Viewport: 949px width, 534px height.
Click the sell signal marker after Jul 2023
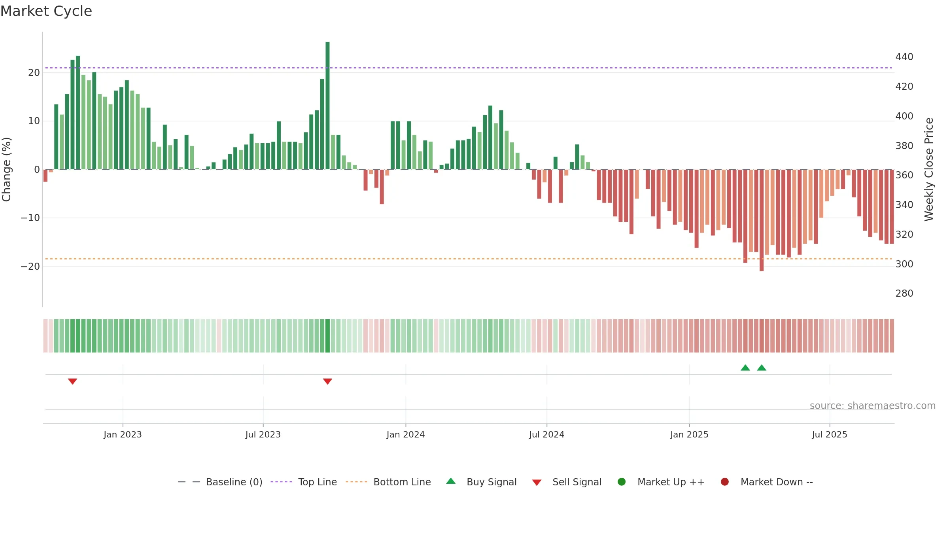pos(327,381)
